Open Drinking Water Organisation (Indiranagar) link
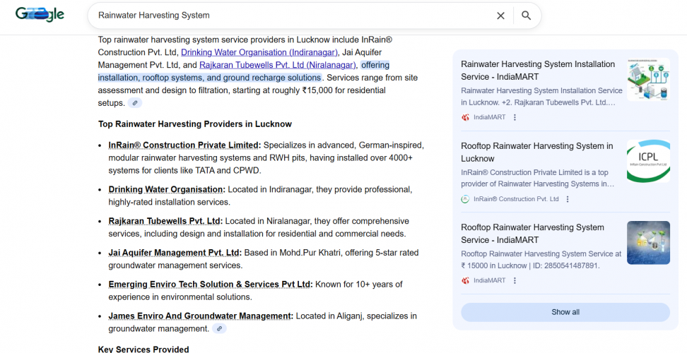The image size is (687, 353). [259, 52]
